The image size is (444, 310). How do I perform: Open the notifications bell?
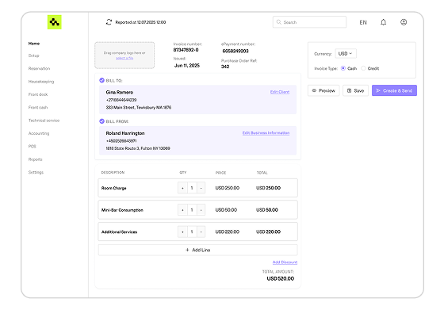[x=383, y=22]
